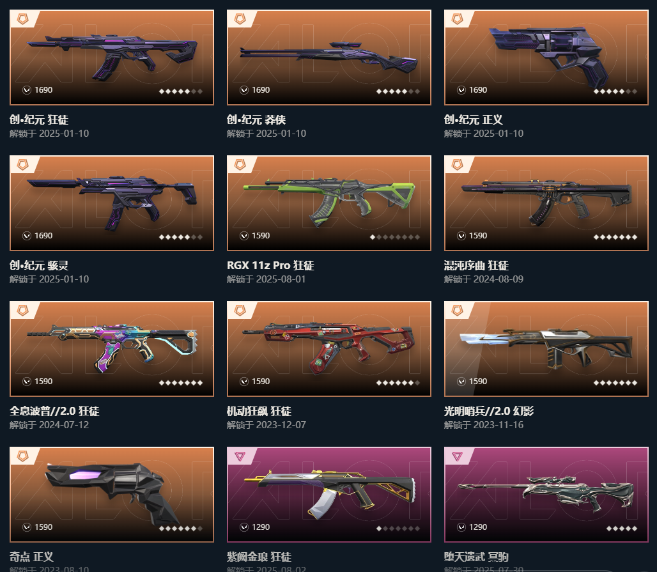657x572 pixels.
Task: Click the rarity badge on RGX 11z Pro 狂徒
Action: point(240,165)
